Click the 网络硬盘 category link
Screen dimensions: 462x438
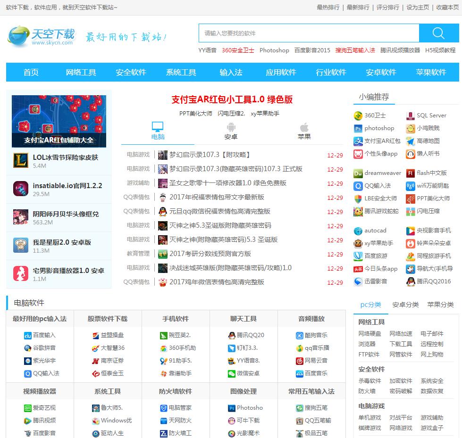coord(370,334)
